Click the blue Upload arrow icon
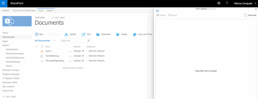This screenshot has height=99, width=258. [66, 34]
